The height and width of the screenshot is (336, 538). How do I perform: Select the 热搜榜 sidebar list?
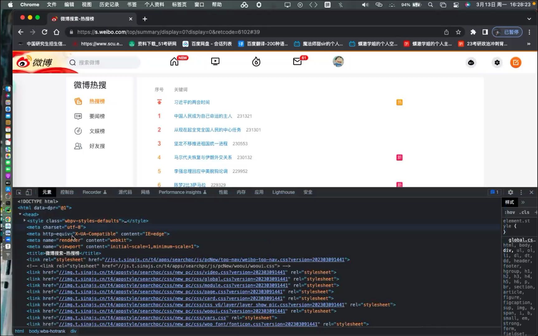coord(97,101)
